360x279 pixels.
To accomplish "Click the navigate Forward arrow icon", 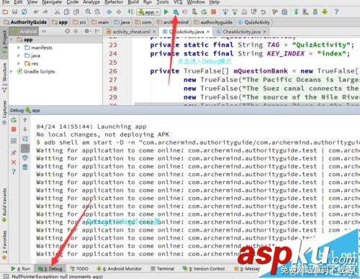I will 119,12.
